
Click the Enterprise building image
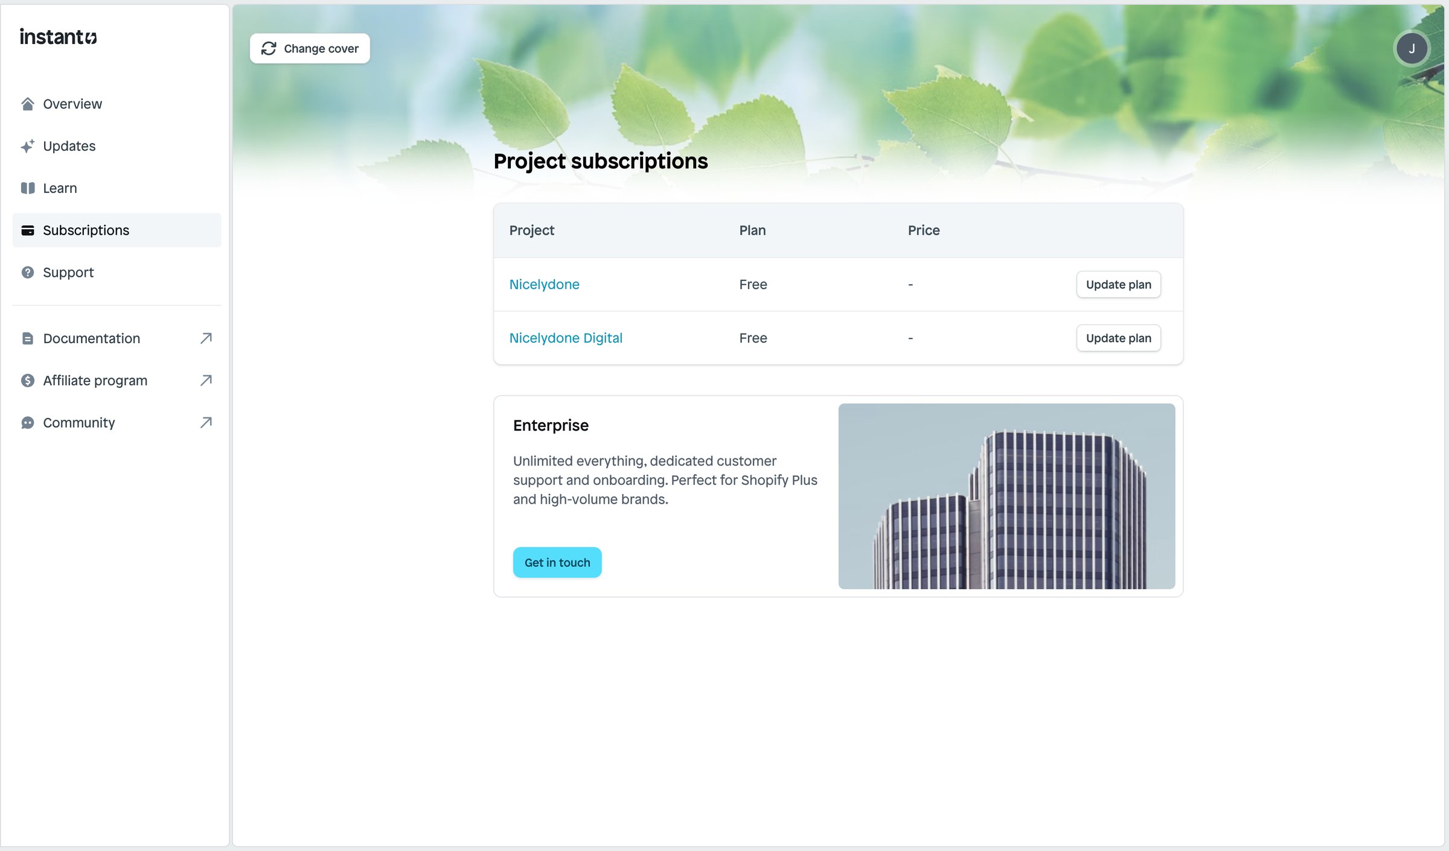pyautogui.click(x=1006, y=496)
